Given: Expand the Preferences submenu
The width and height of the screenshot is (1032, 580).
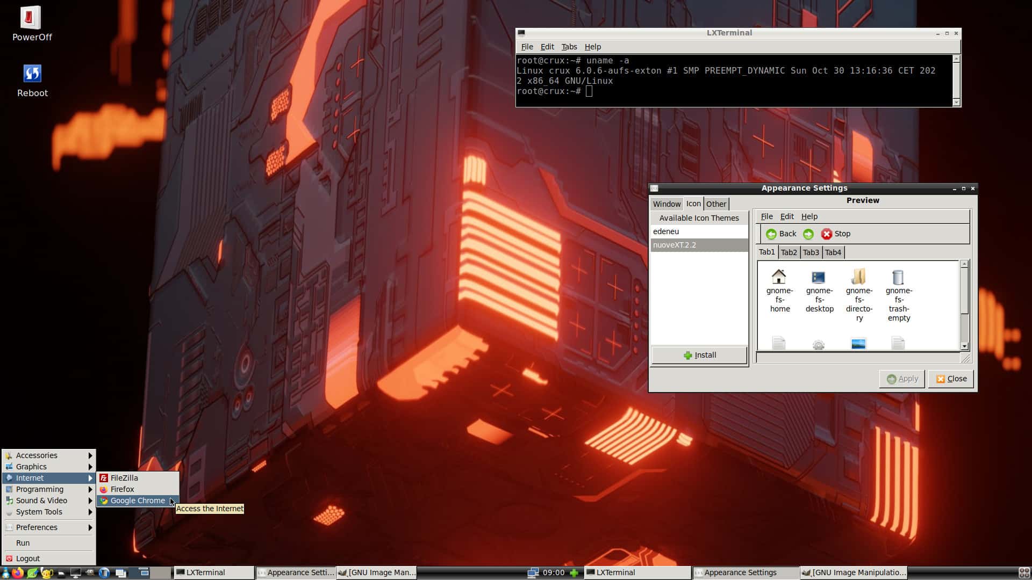Looking at the screenshot, I should [x=49, y=527].
